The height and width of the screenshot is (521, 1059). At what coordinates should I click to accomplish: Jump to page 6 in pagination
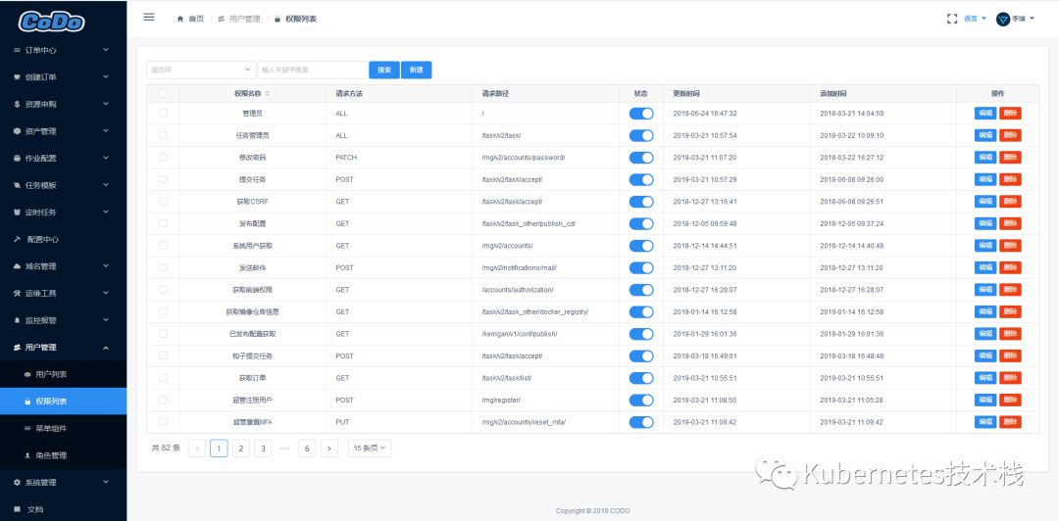307,448
